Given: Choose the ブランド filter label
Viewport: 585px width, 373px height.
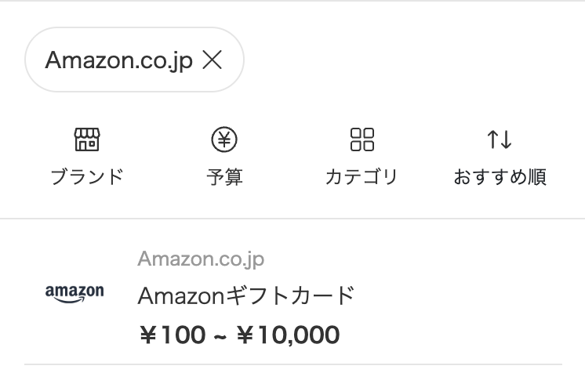Looking at the screenshot, I should [x=87, y=177].
